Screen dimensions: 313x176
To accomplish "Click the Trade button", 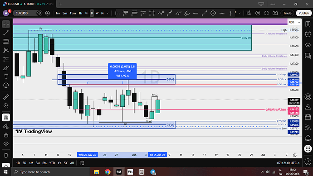I will click(x=287, y=13).
